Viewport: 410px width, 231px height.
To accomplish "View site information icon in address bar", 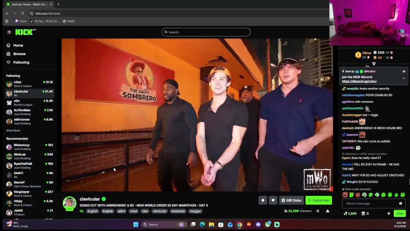I will pyautogui.click(x=31, y=13).
